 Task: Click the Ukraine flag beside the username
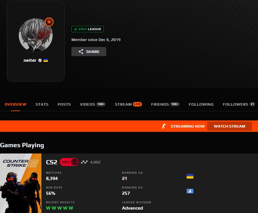46,60
